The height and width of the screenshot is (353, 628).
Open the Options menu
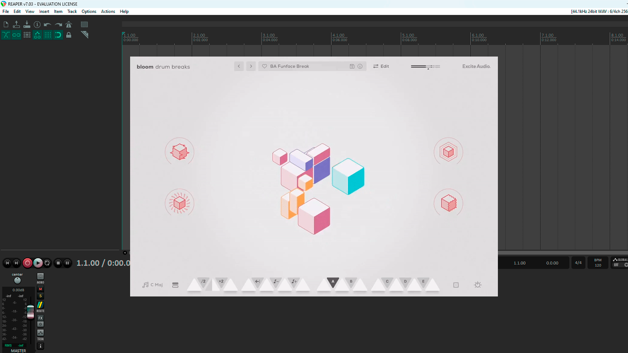point(89,11)
